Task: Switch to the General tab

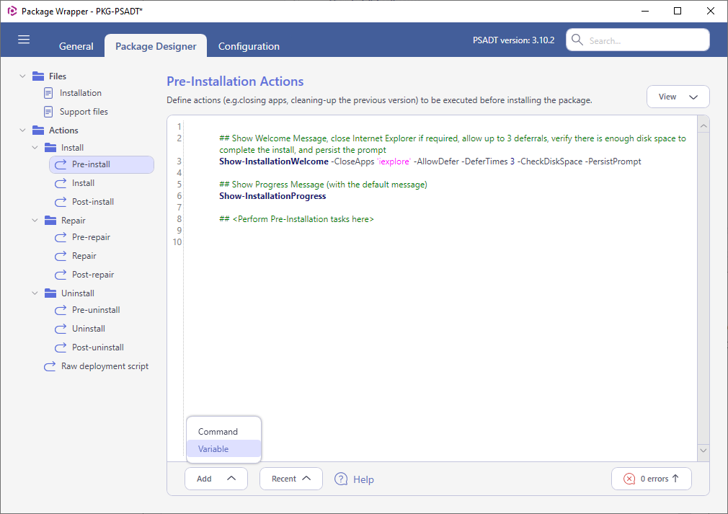Action: point(76,46)
